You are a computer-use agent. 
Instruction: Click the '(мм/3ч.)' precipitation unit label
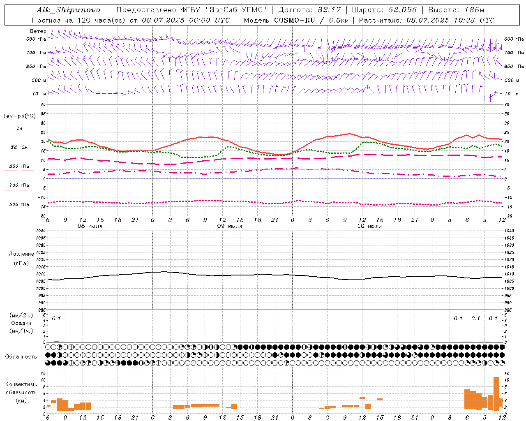(x=21, y=315)
